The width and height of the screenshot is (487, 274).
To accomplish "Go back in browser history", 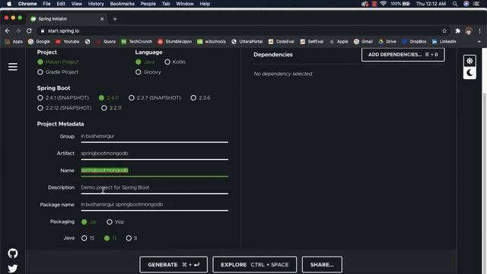I will (8, 30).
